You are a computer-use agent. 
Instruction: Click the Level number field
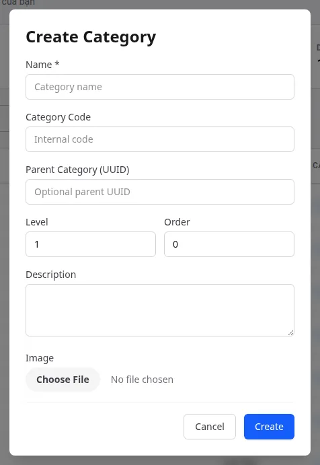(x=91, y=244)
